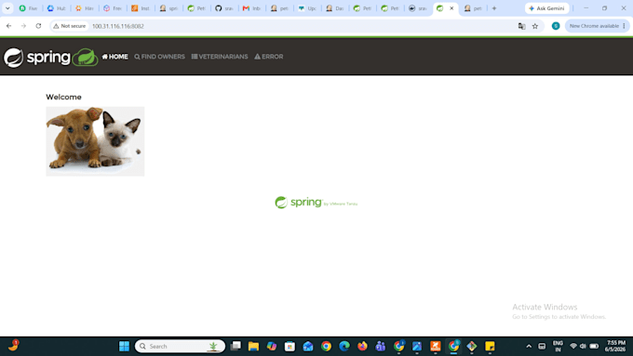View the Not secure site information

click(70, 26)
